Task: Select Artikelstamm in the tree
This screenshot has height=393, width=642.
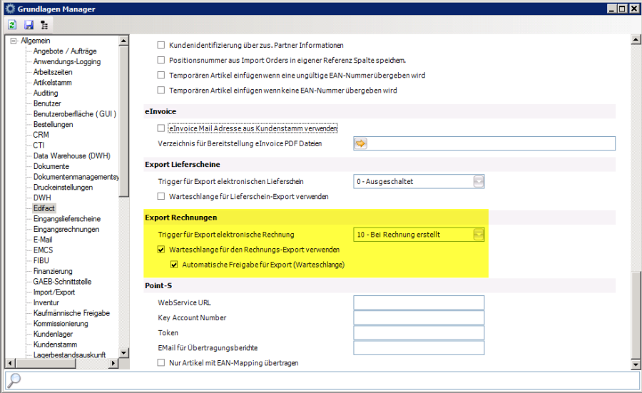Action: pos(52,83)
